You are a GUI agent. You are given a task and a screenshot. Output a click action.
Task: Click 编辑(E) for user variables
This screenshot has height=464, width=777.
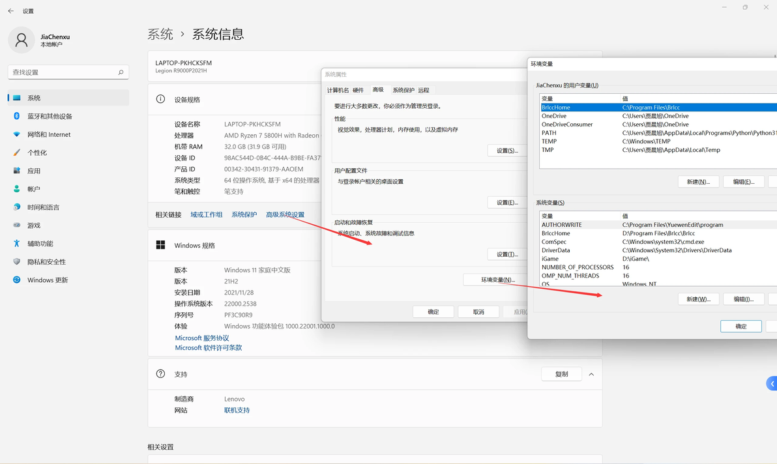point(743,182)
